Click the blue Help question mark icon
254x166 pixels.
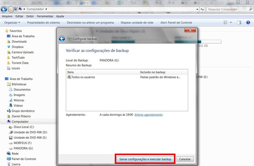(x=248, y=22)
